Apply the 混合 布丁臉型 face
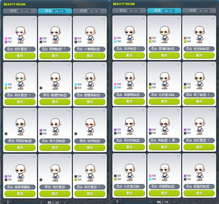Viewport: 219px width, 204px height. [x=199, y=102]
